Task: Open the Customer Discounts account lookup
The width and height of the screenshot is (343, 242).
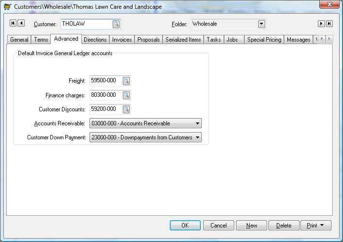Action: pyautogui.click(x=126, y=109)
